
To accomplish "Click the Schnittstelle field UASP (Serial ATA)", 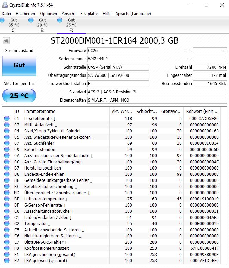I will [118, 67].
